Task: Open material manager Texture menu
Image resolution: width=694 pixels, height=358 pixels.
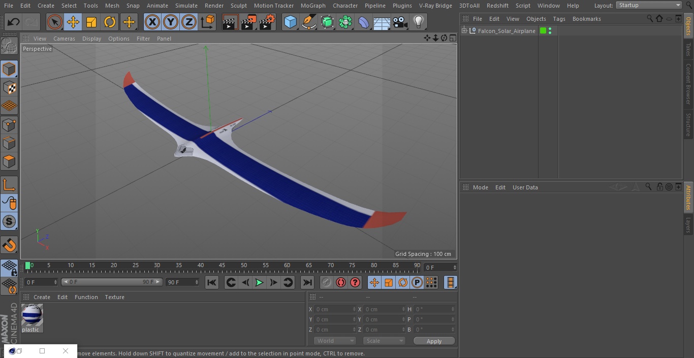Action: point(114,297)
